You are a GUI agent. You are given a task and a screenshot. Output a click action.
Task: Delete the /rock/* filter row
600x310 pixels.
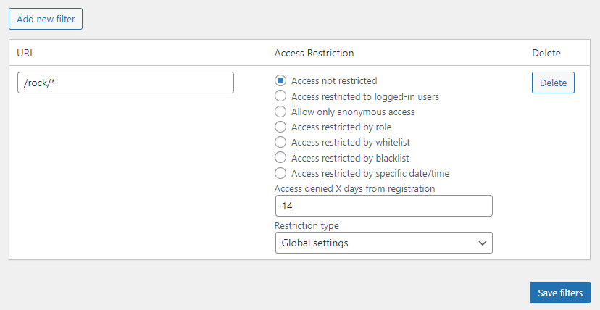[553, 83]
